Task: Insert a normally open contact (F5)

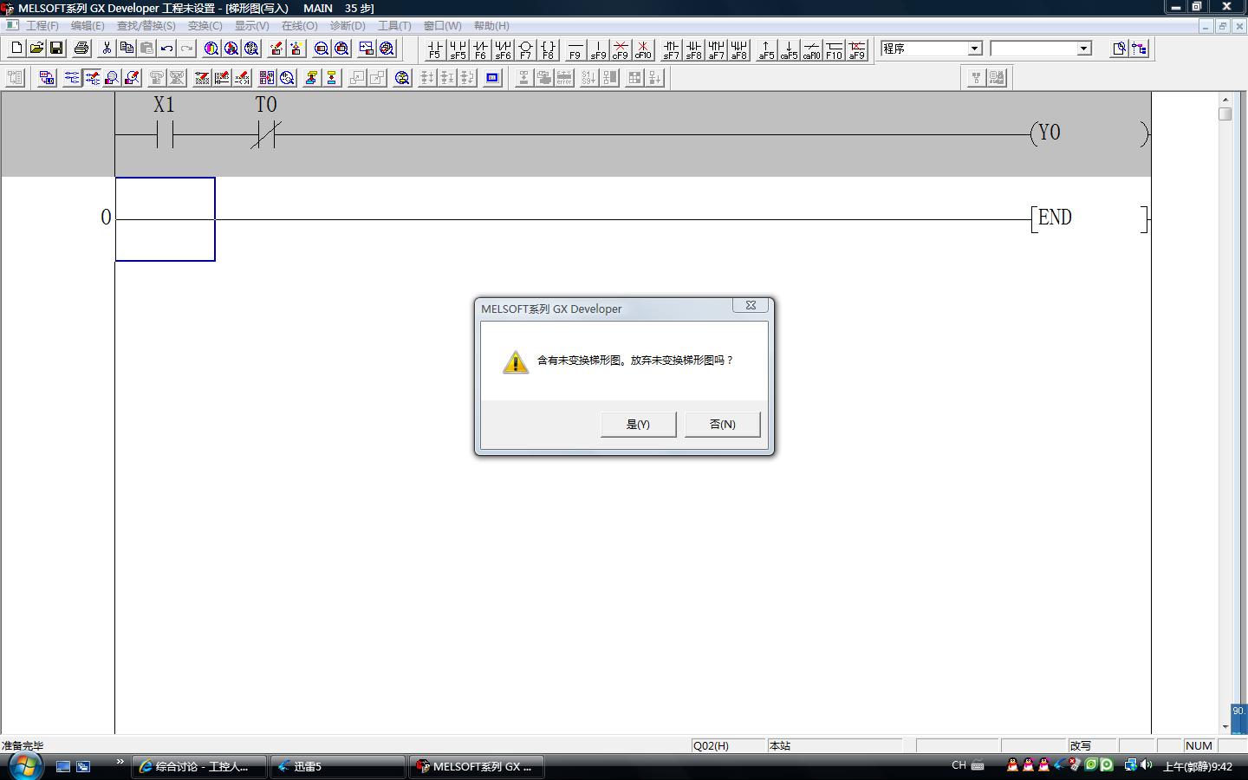Action: pos(435,49)
